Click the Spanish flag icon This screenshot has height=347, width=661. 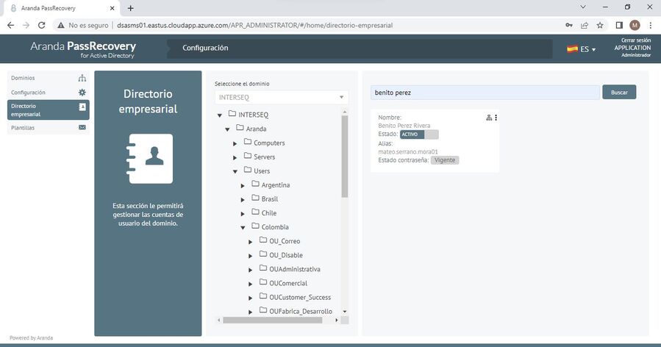coord(572,49)
